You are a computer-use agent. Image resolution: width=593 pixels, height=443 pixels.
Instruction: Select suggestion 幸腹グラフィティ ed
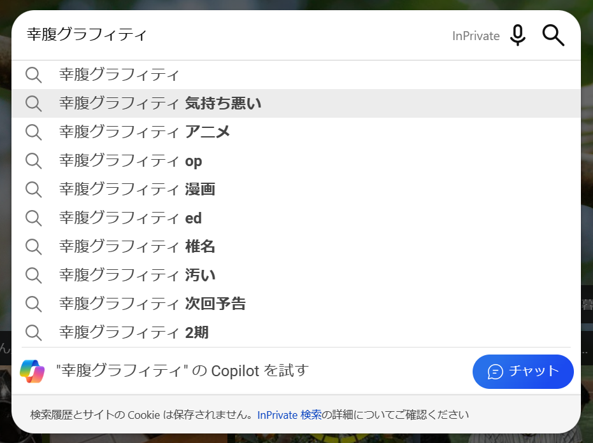point(296,218)
